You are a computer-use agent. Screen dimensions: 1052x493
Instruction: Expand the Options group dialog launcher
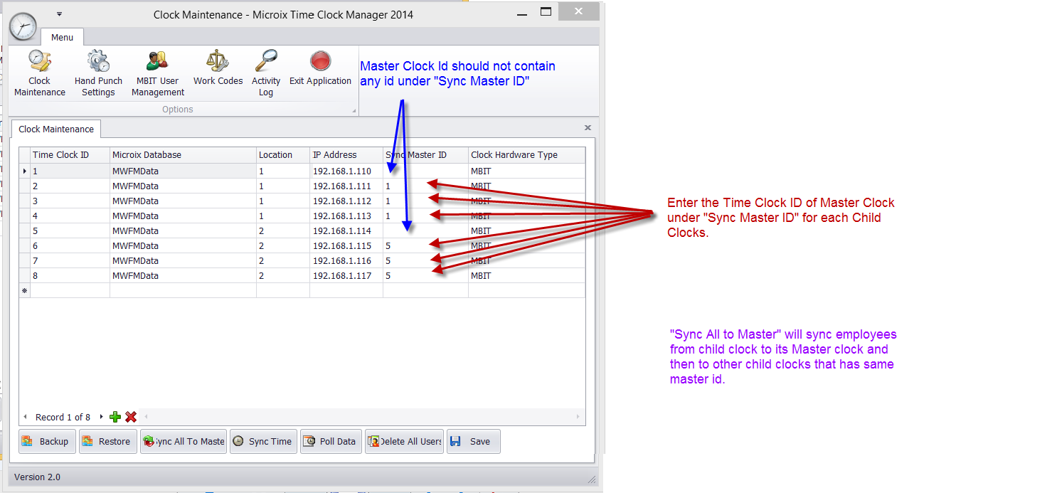[354, 111]
